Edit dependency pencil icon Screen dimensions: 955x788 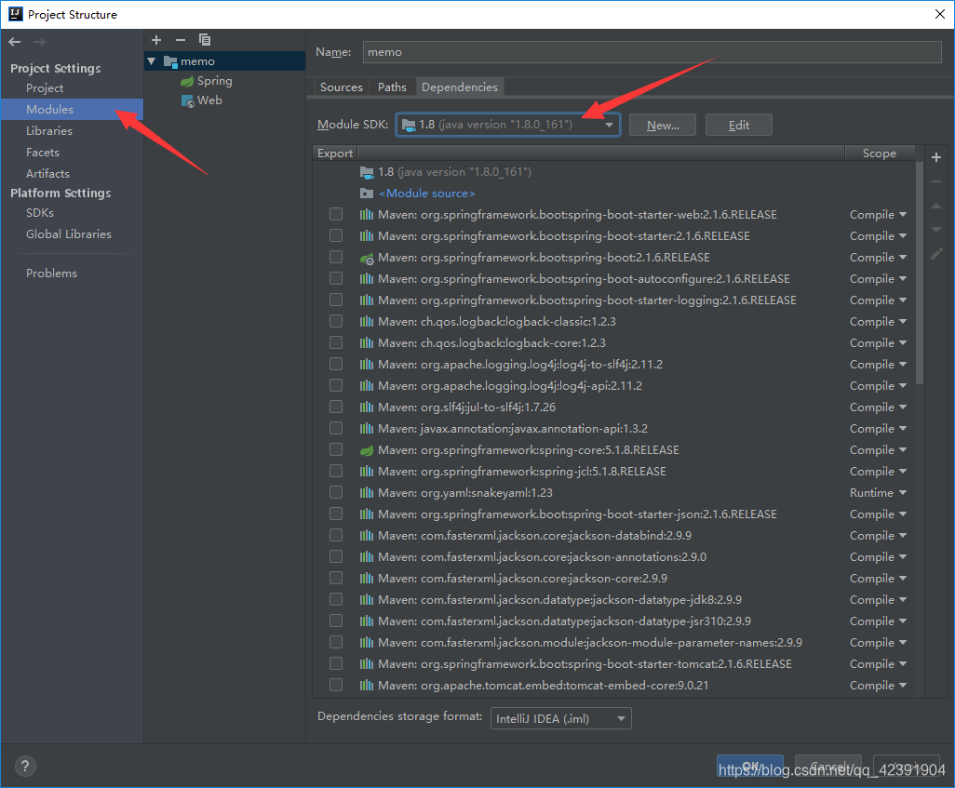[936, 254]
